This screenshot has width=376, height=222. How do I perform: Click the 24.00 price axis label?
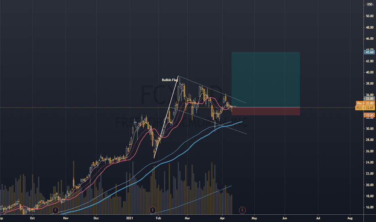point(370,162)
